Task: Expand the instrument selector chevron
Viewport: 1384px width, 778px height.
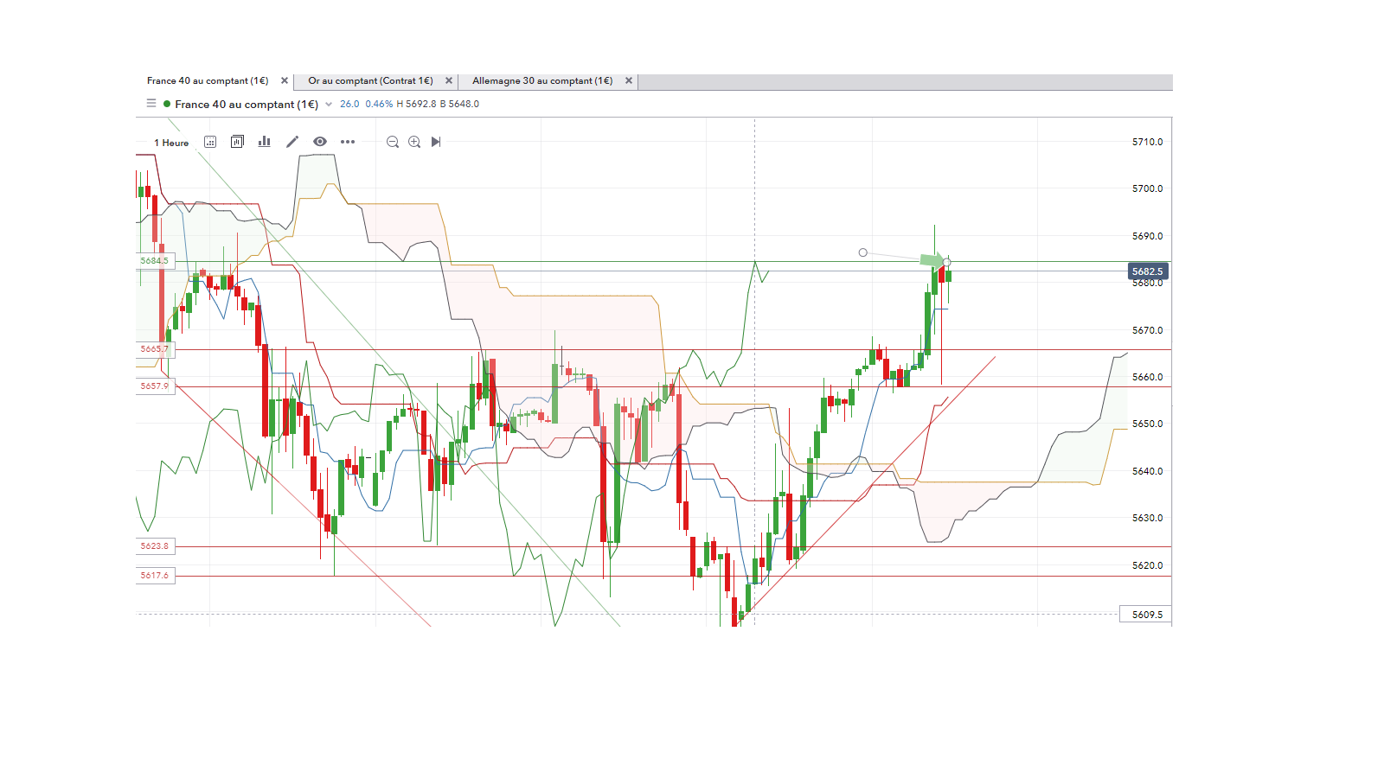Action: click(329, 105)
